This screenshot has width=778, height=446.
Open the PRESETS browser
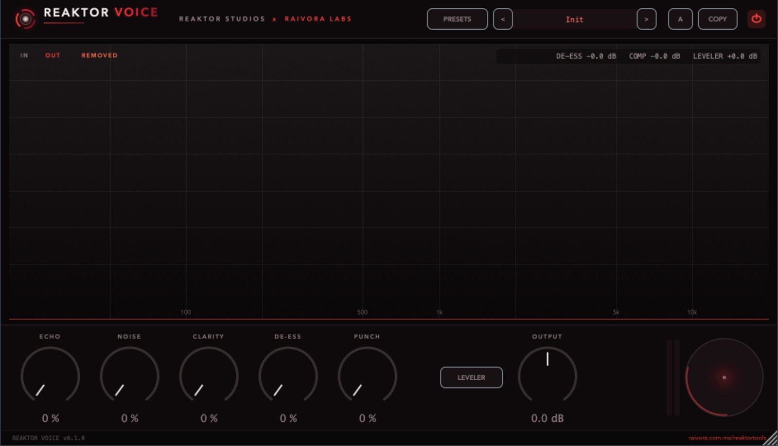pos(457,19)
